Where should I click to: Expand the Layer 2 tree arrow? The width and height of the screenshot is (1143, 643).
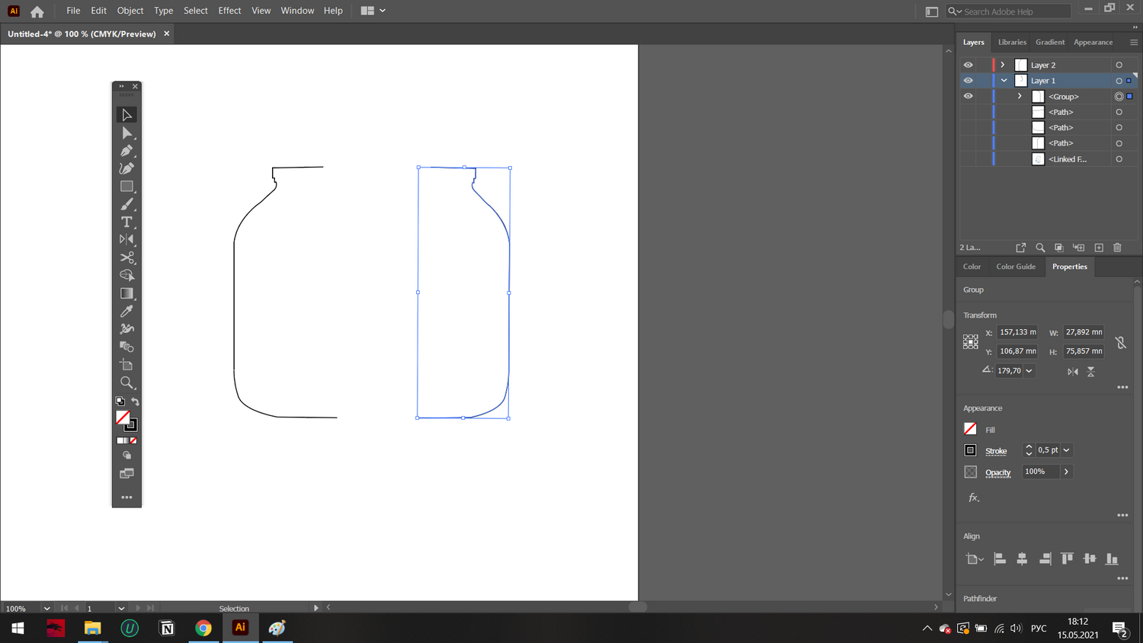click(1003, 66)
